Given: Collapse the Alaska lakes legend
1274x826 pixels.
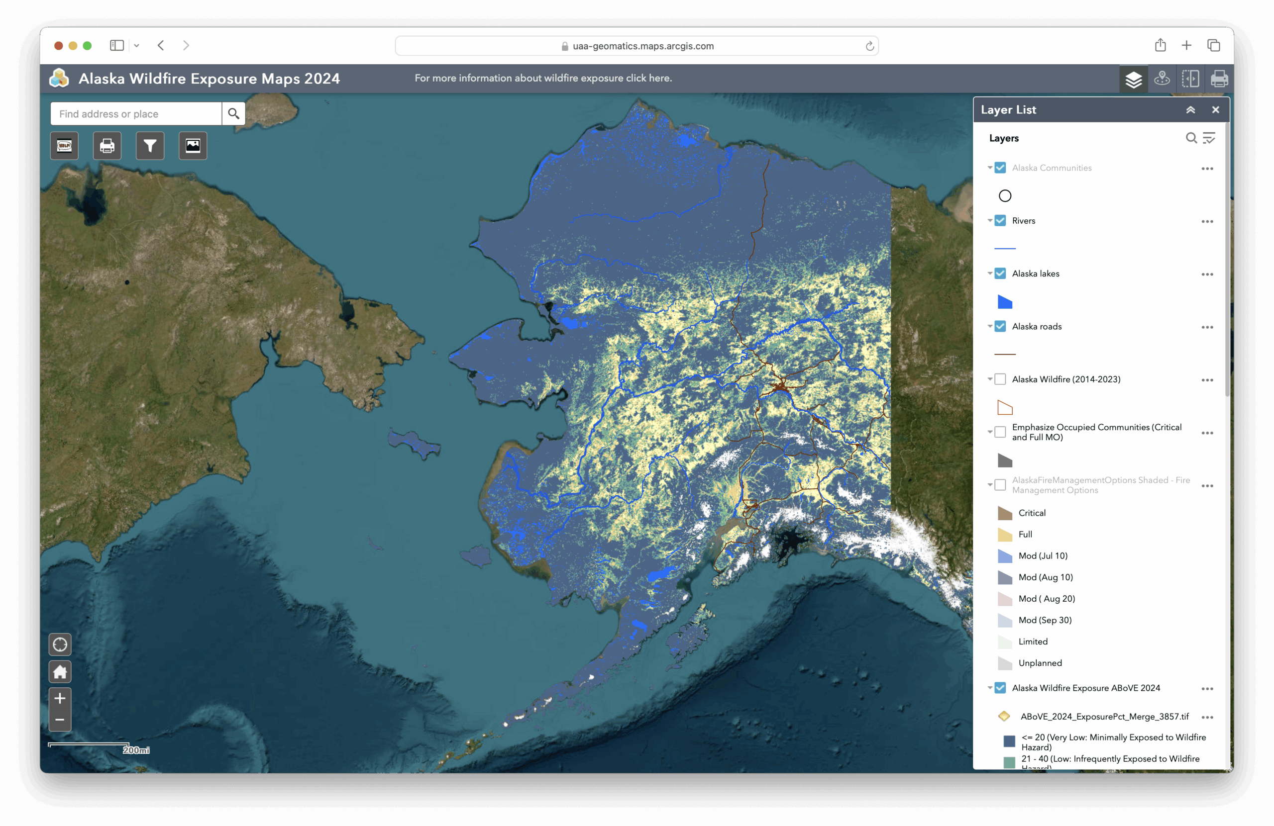Looking at the screenshot, I should (990, 274).
